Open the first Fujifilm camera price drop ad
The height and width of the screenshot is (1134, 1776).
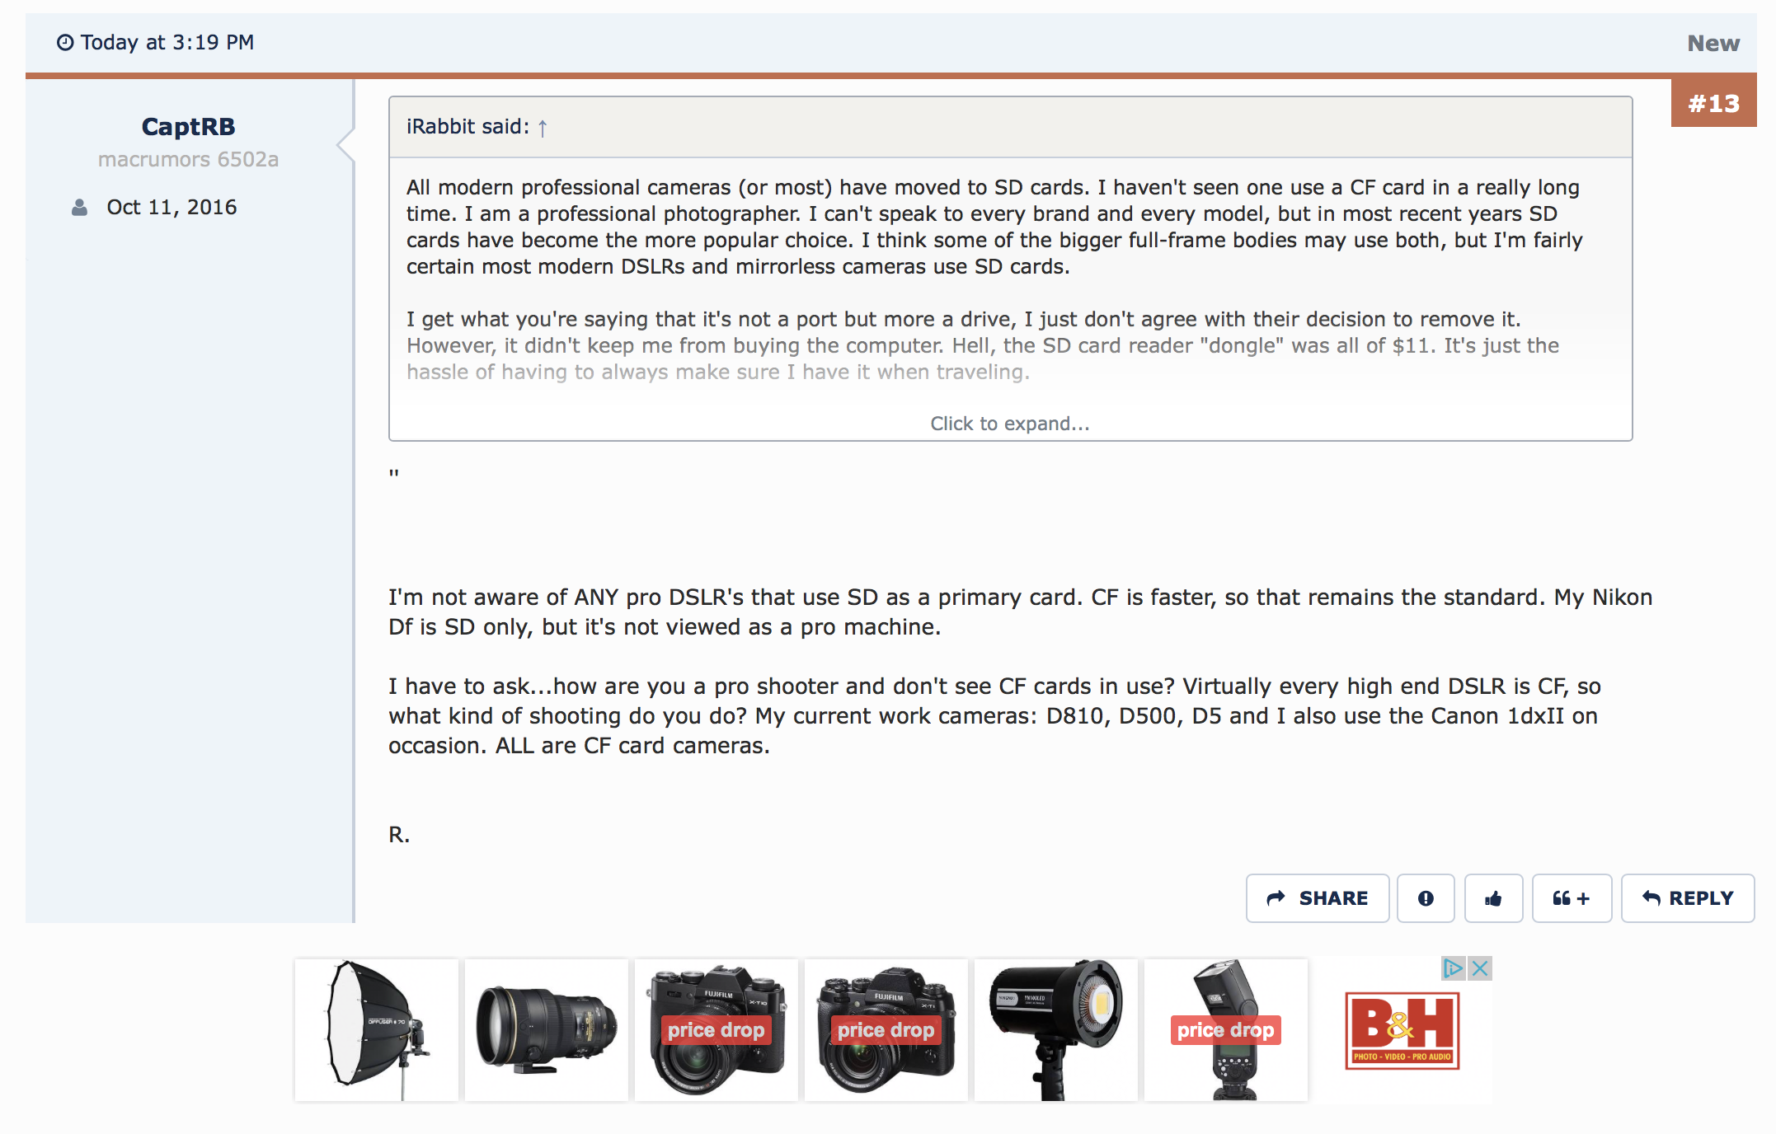pos(717,1030)
